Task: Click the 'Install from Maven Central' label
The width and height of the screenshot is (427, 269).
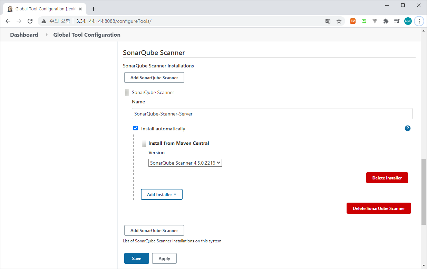Action: tap(179, 143)
